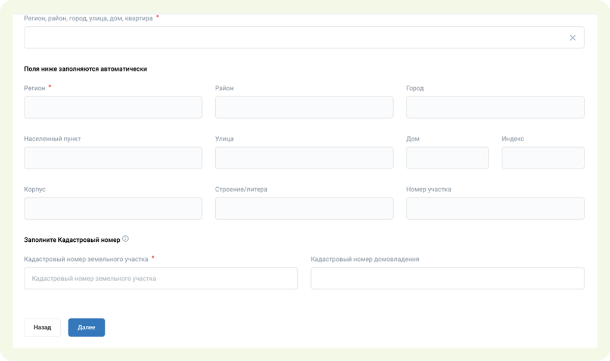Viewport: 610px width, 361px height.
Task: Click into the Город field
Action: pos(495,108)
